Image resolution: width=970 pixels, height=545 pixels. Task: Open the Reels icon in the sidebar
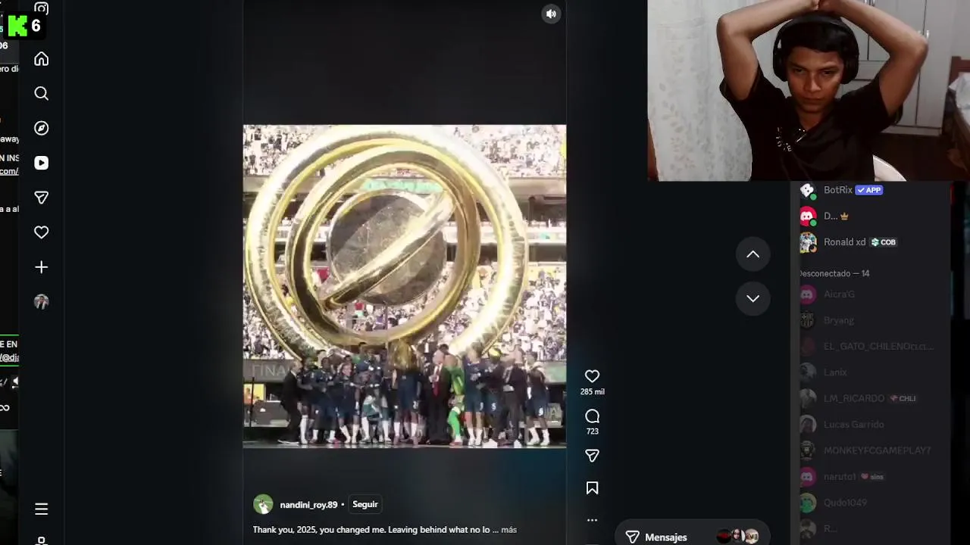click(x=42, y=163)
